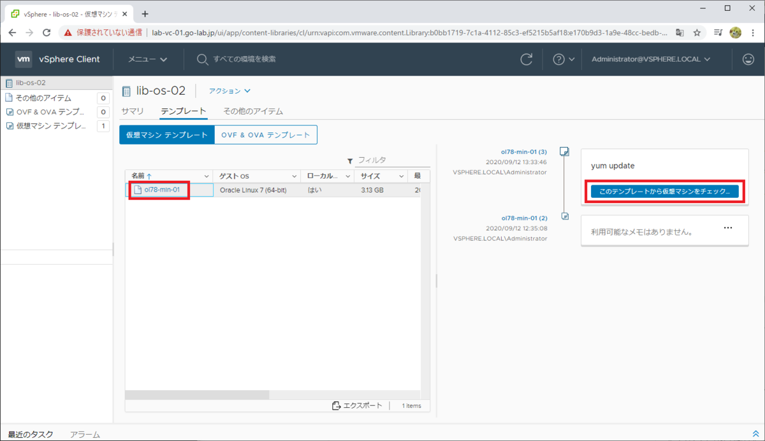Click the 利用可能なメモはありません text
This screenshot has height=441, width=765.
[x=641, y=232]
